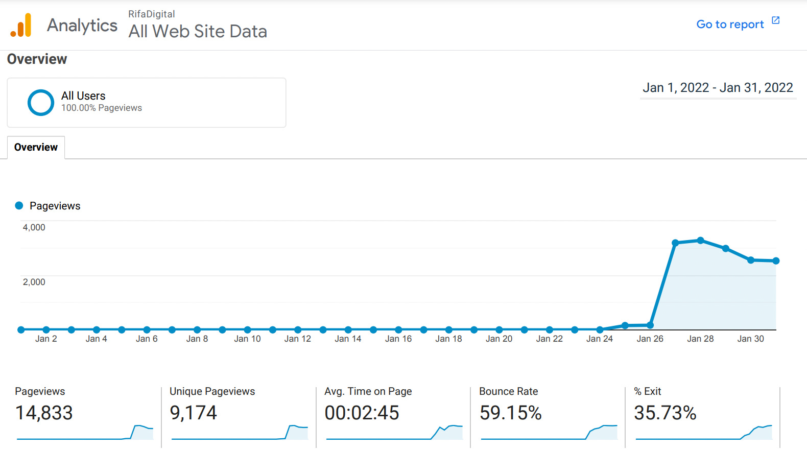Click the Jan 28 highest data point
The width and height of the screenshot is (807, 474).
click(x=701, y=240)
